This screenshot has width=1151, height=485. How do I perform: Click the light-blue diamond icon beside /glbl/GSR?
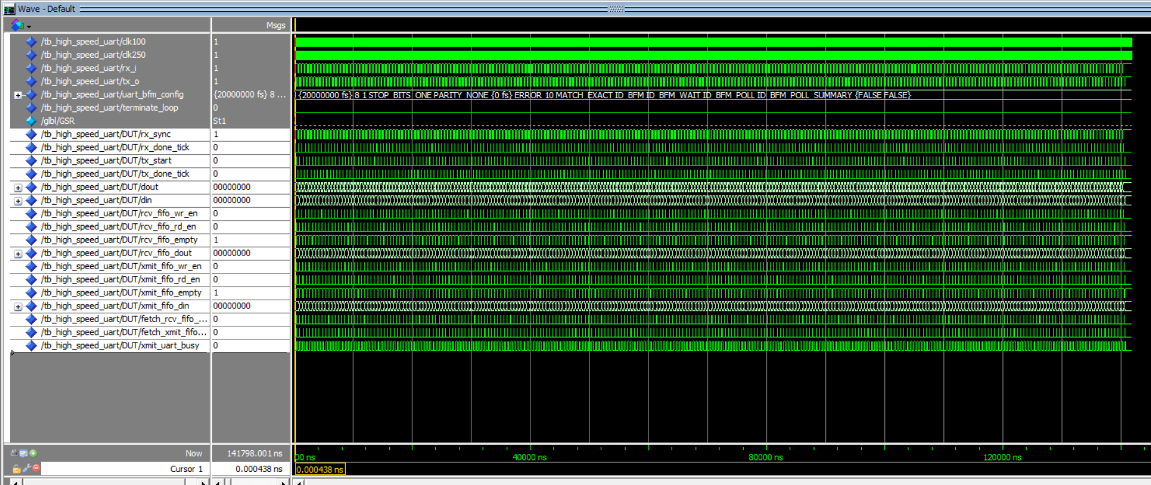tap(31, 121)
